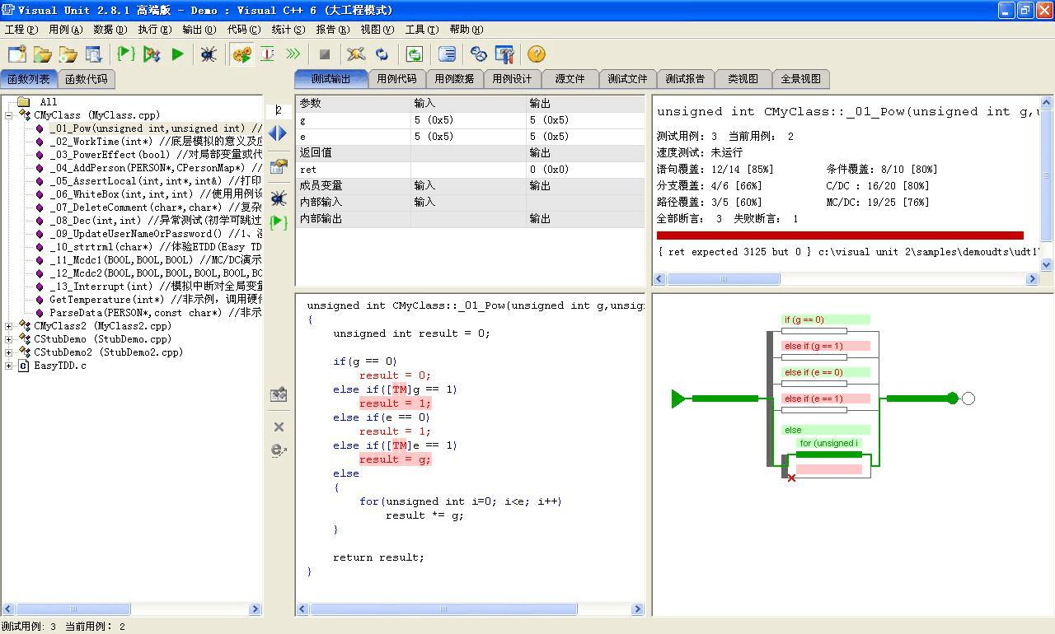This screenshot has height=634, width=1055.
Task: Click the new project toolbar icon
Action: (x=17, y=54)
